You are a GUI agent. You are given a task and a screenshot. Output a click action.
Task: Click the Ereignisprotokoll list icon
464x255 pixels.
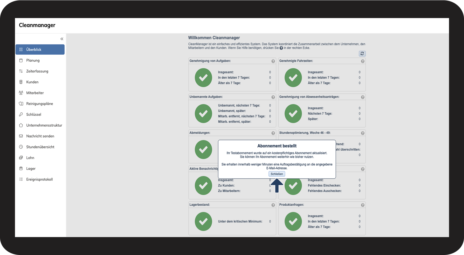(21, 179)
